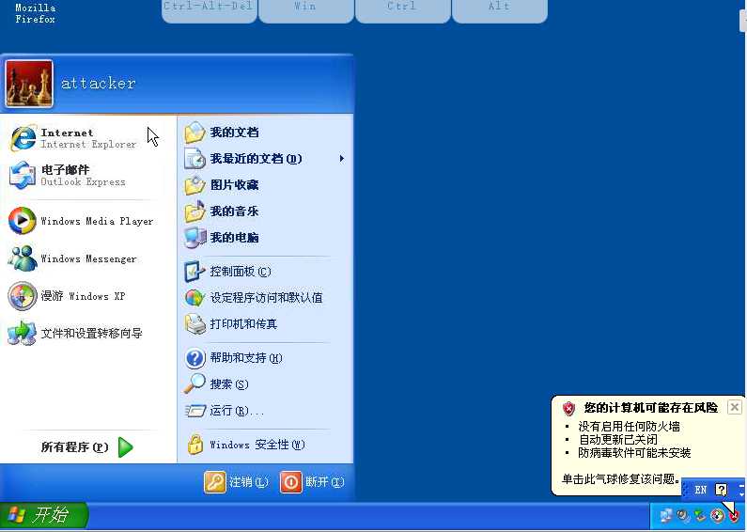This screenshot has width=747, height=532.
Task: Minimize the language bar
Action: 742,485
